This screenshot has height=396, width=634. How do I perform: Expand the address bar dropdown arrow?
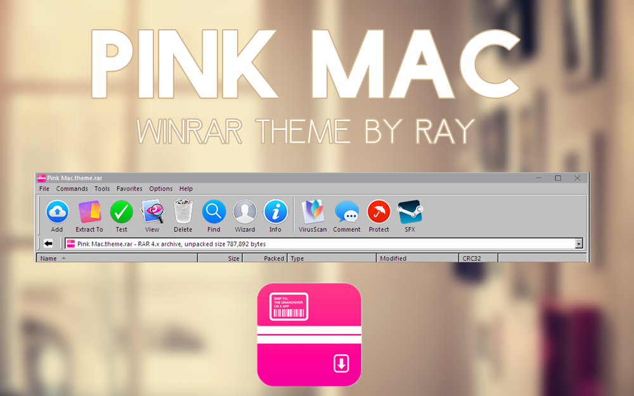pos(579,243)
